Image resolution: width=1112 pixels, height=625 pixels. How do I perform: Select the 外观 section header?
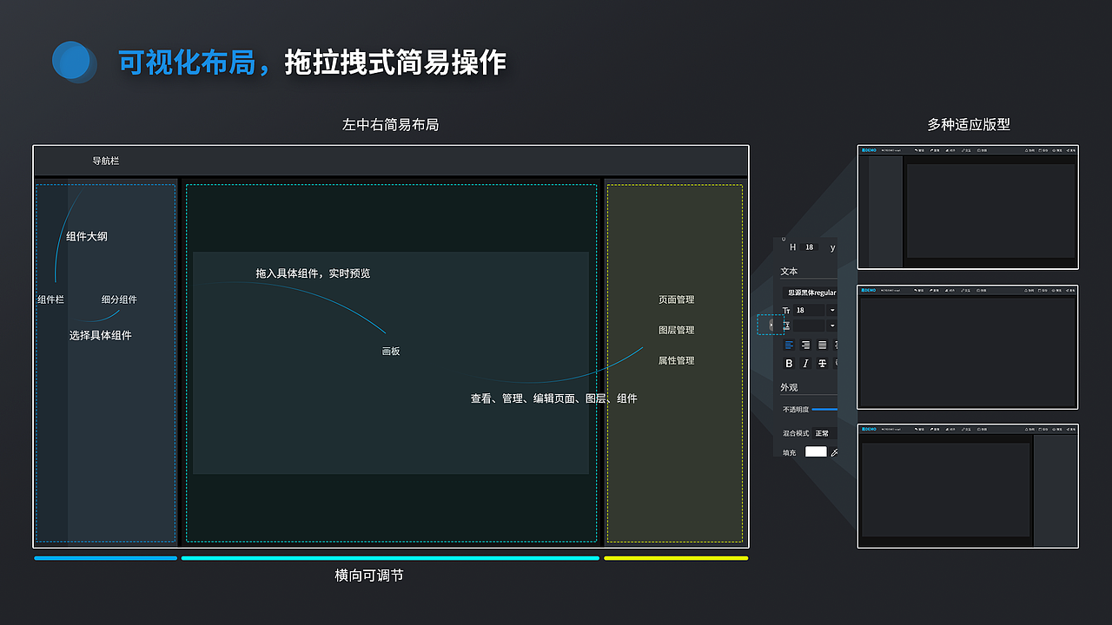tap(787, 386)
